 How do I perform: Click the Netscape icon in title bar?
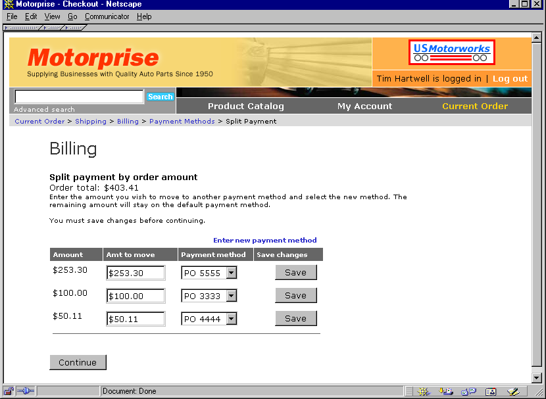(9, 4)
